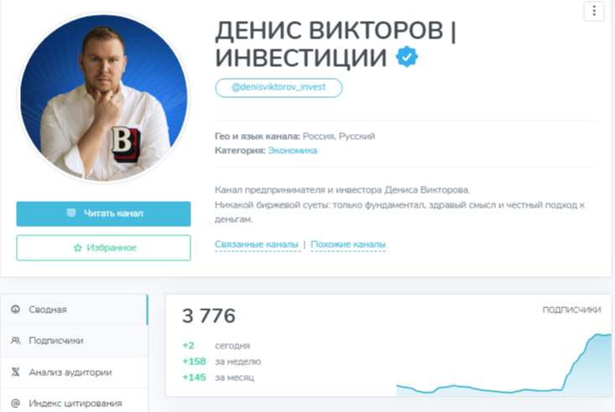Click the Сводная dashboard icon
This screenshot has width=615, height=412.
coord(16,309)
